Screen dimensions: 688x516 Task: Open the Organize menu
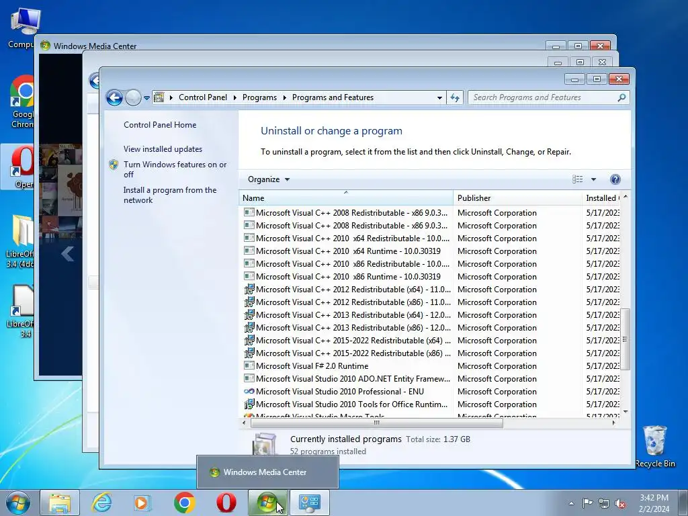(x=269, y=179)
